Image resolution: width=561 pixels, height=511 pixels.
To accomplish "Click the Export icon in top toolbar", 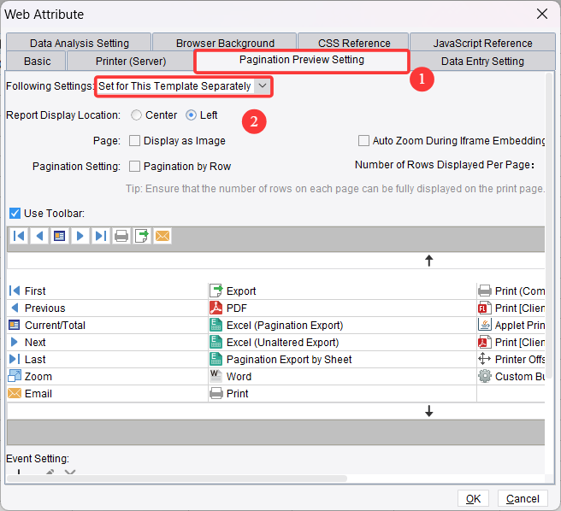I will click(x=142, y=236).
